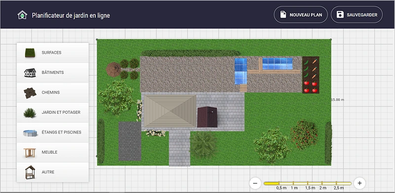This screenshot has width=395, height=193.
Task: Click the paving stone Chemins icon
Action: (30, 93)
